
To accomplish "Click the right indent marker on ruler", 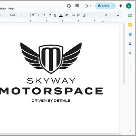I will (103, 21).
